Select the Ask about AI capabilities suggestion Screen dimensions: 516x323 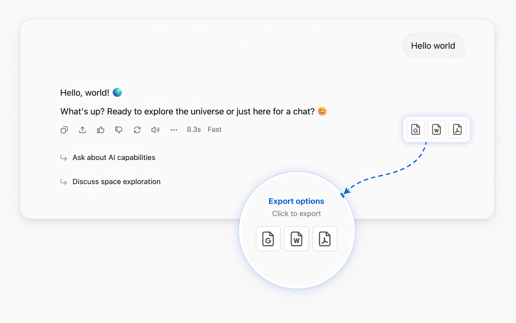[x=114, y=157]
